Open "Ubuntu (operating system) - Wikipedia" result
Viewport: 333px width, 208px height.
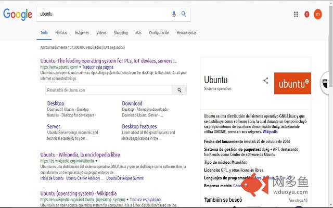(x=79, y=193)
